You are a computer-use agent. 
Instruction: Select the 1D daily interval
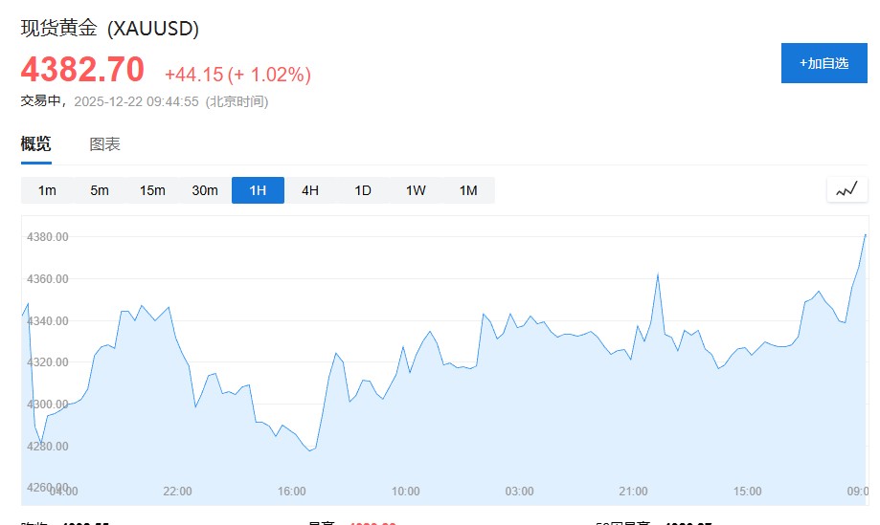[x=363, y=190]
